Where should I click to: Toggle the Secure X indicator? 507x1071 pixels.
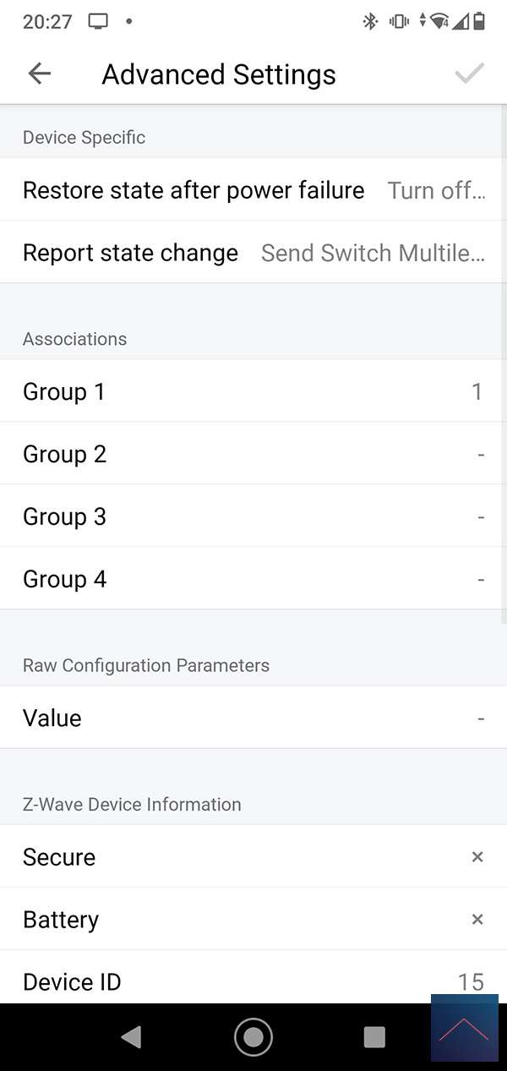[477, 856]
